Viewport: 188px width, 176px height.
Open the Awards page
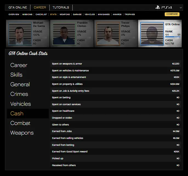coord(117,14)
